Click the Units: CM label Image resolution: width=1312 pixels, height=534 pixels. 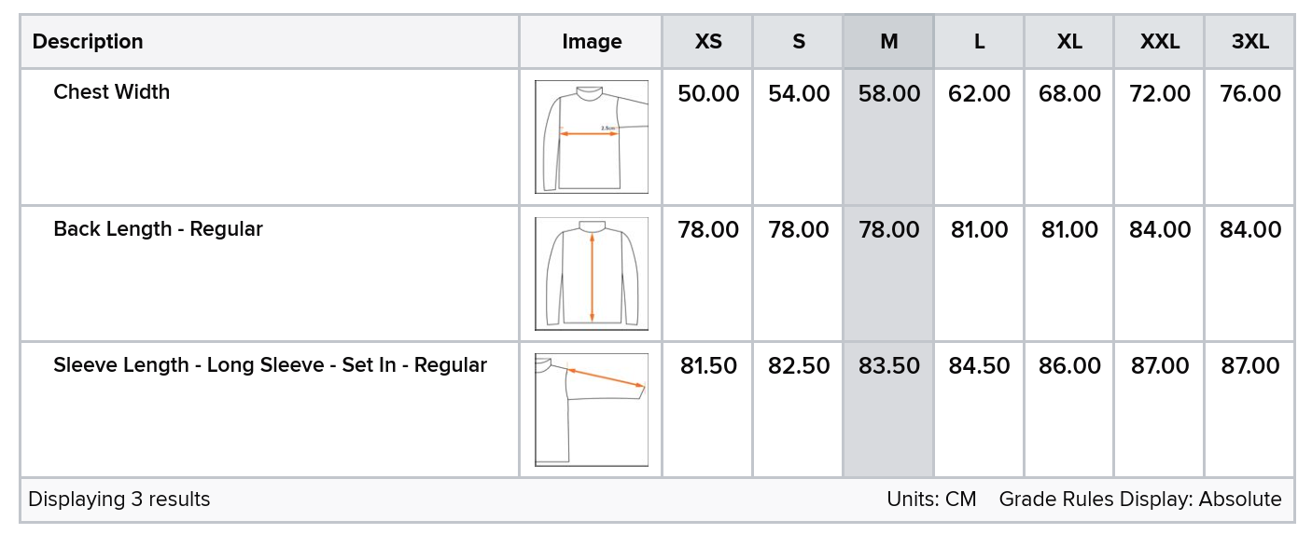(x=931, y=500)
